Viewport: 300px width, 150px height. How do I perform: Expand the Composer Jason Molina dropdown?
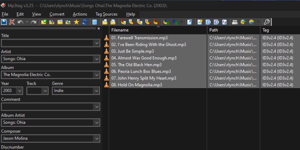click(97, 138)
